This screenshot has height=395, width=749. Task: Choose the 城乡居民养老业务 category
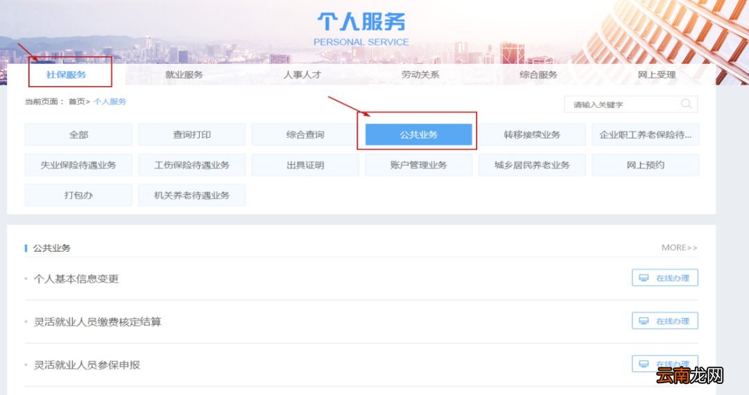pyautogui.click(x=532, y=165)
